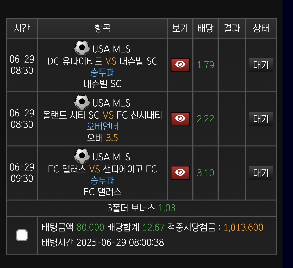Select the 1.79 odds value
293x268 pixels.
[x=205, y=65]
